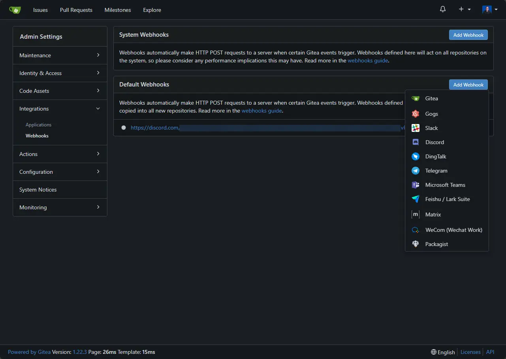
Task: Switch to the Explore page
Action: [x=152, y=10]
